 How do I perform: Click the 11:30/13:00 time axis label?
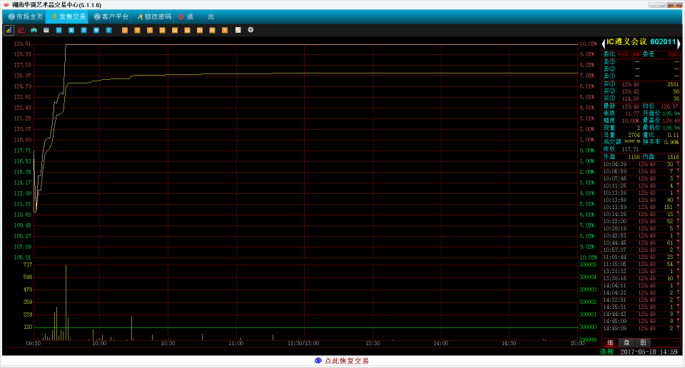click(x=304, y=343)
